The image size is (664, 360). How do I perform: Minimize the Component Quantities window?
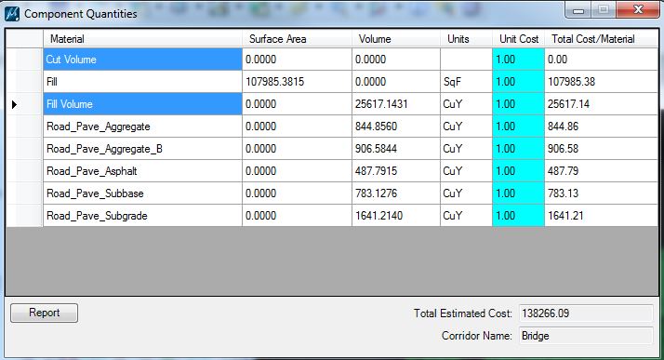pos(578,9)
